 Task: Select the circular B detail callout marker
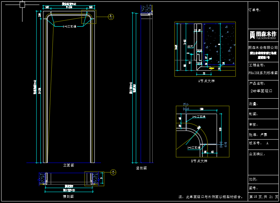click(x=110, y=17)
